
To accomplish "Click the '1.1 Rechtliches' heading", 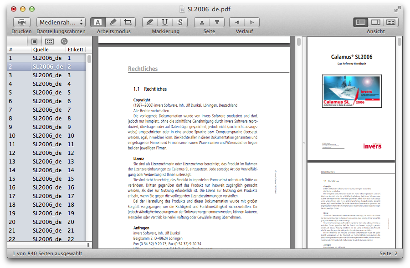I will pyautogui.click(x=150, y=89).
